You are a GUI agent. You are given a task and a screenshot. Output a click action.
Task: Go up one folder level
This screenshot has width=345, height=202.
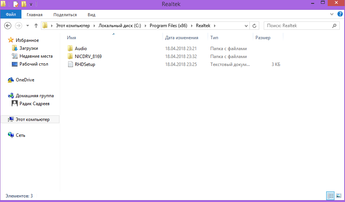click(36, 26)
